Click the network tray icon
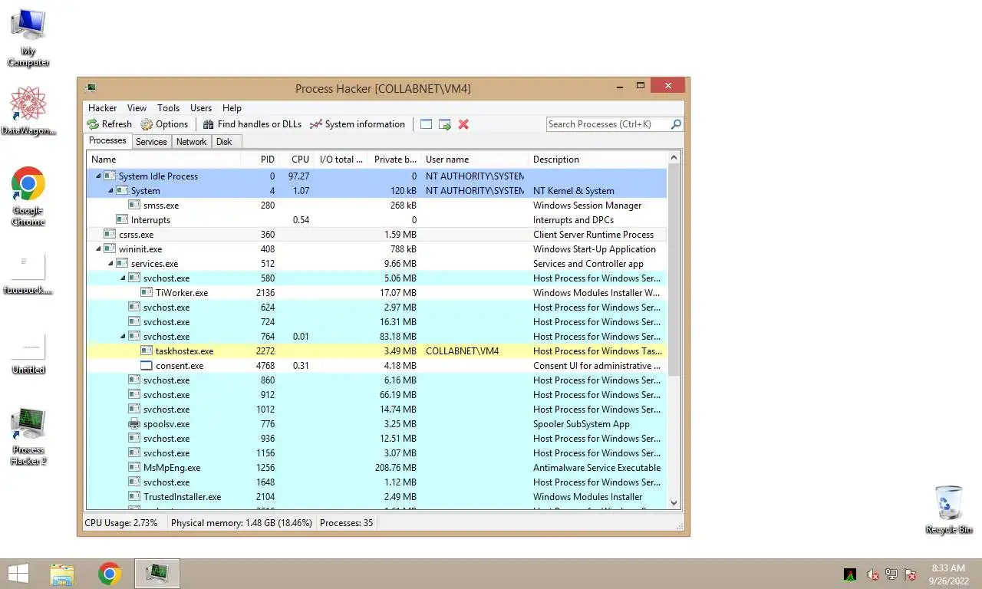The image size is (982, 589). pyautogui.click(x=891, y=574)
